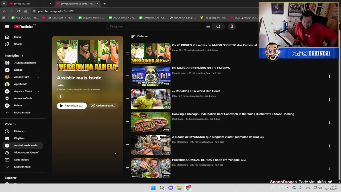The height and width of the screenshot is (192, 341).
Task: Expand the Inscrições section arrow
Action: point(22,56)
